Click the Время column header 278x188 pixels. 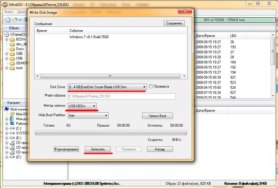pos(51,30)
